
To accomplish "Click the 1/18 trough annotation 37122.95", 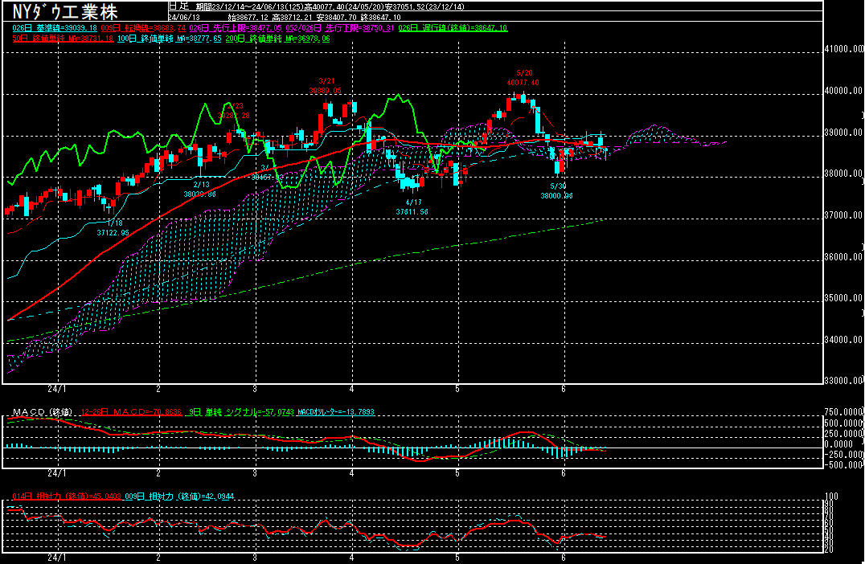I will click(113, 227).
